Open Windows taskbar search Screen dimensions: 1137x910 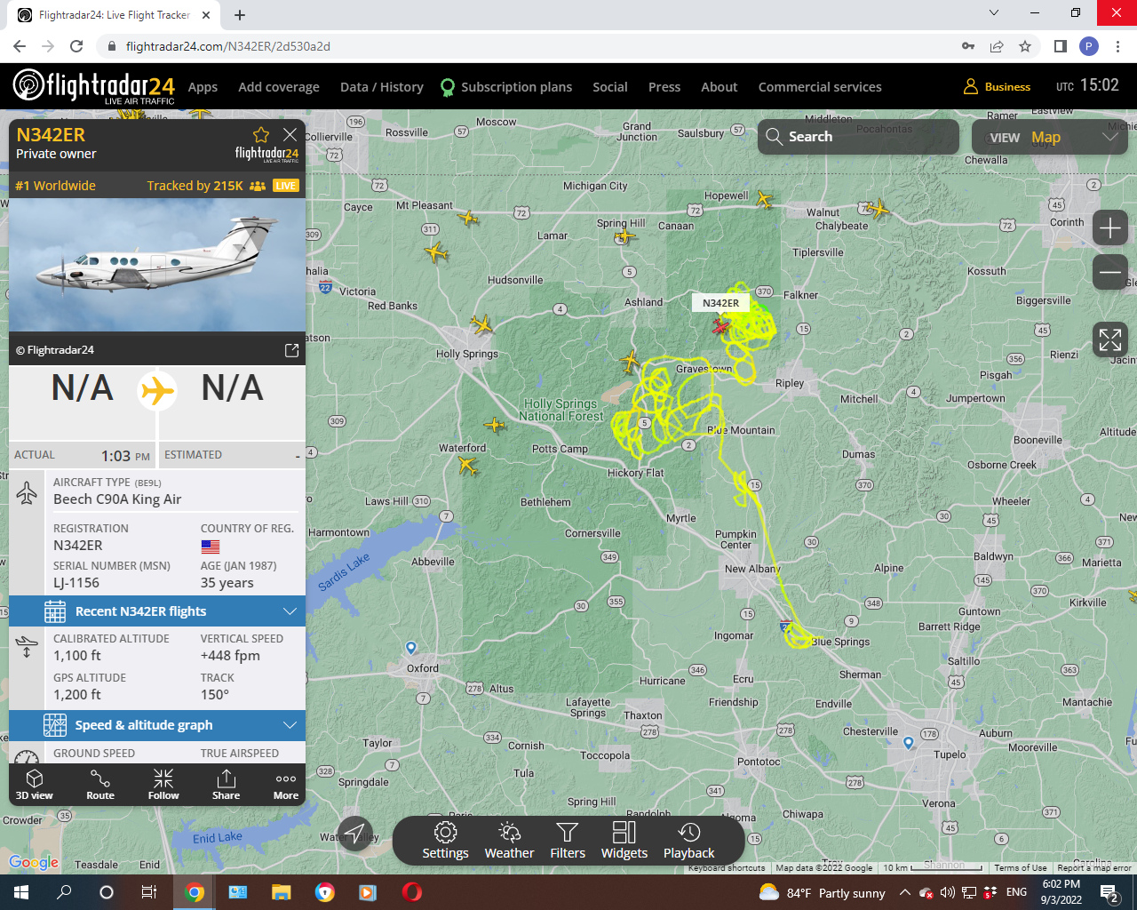point(64,892)
